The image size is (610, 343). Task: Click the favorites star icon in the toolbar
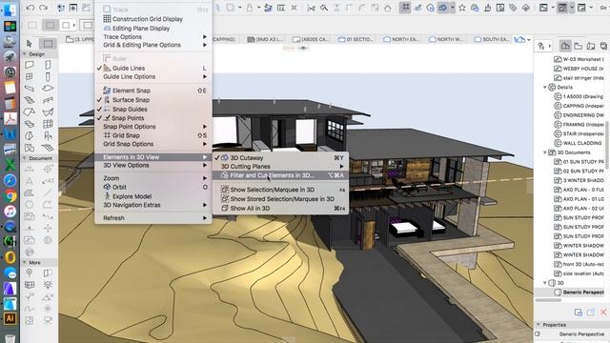point(461,8)
